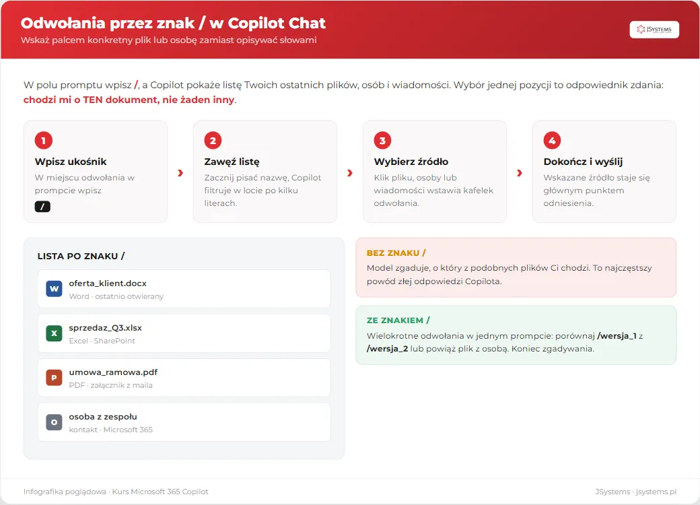Viewport: 700px width, 505px height.
Task: Click the 'ZE ZNAKIEM /' heading
Action: tap(398, 321)
